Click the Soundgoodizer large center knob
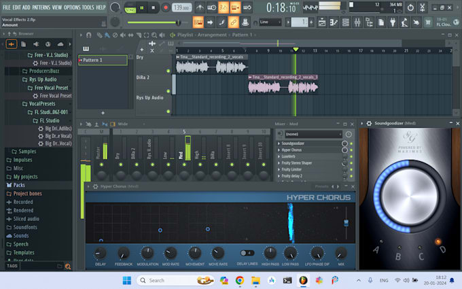Image resolution: width=462 pixels, height=289 pixels. point(410,196)
